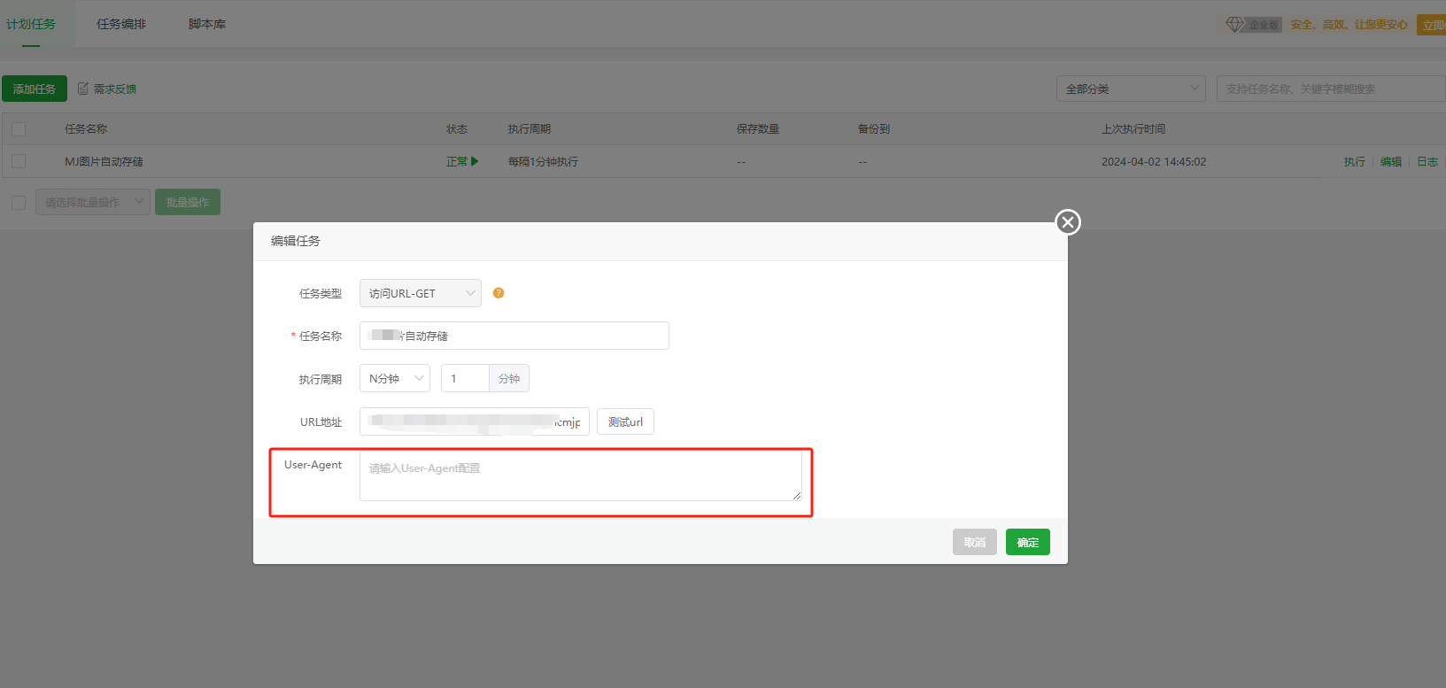Open the N分钟 execution period dropdown
1446x688 pixels.
pyautogui.click(x=395, y=378)
